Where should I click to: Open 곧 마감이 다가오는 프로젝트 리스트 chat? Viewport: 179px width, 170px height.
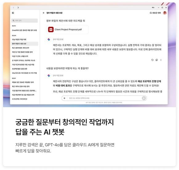[24, 60]
